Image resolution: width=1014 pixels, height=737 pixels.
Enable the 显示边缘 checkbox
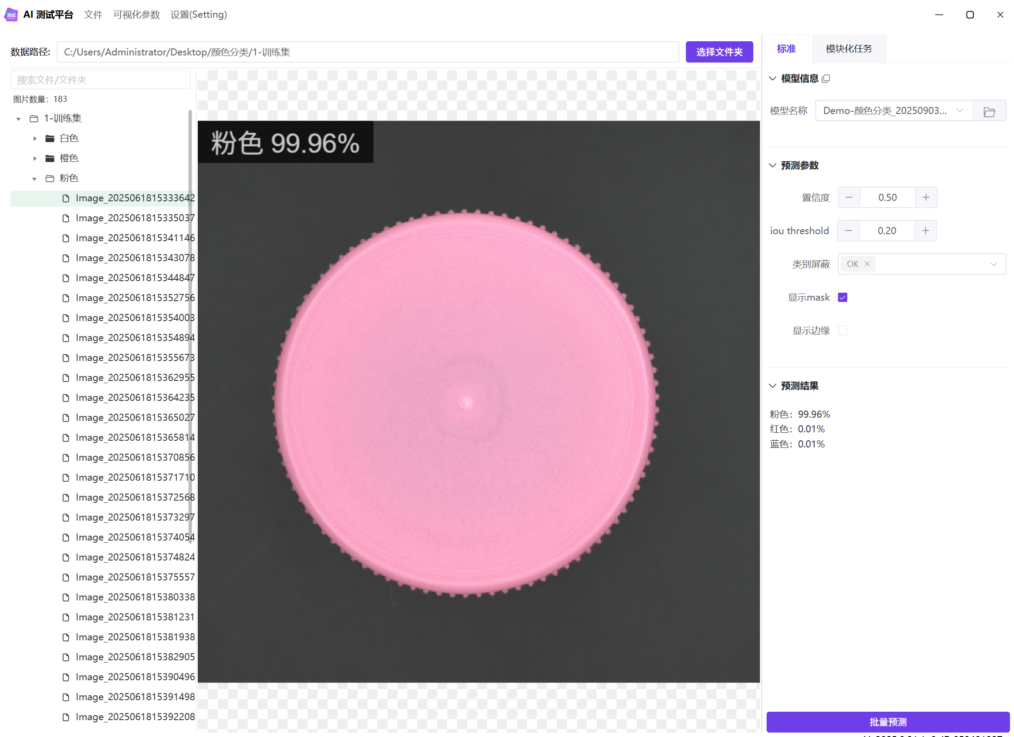tap(842, 330)
